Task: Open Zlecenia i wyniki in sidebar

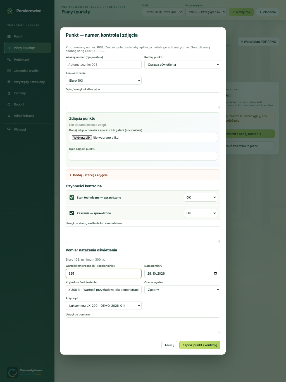Action: [x=27, y=71]
